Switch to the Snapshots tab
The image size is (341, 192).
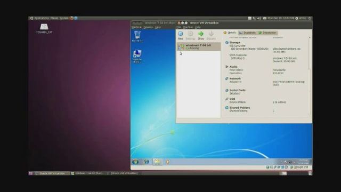(x=247, y=33)
